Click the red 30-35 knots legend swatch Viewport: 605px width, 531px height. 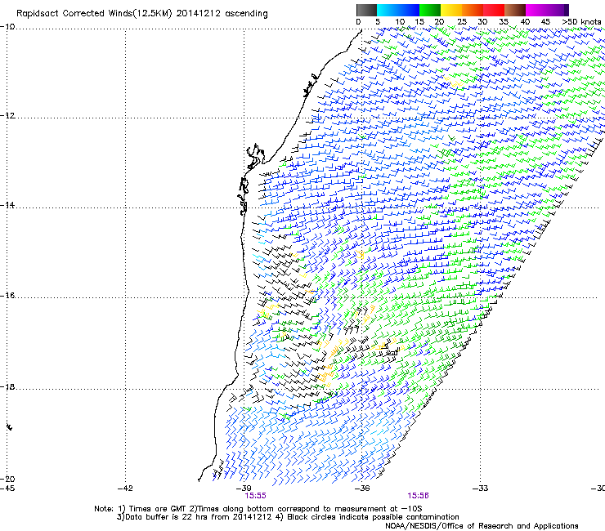click(x=494, y=10)
